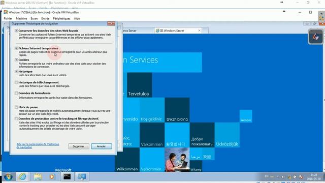Click the Velkommen tile

[x=152, y=160]
